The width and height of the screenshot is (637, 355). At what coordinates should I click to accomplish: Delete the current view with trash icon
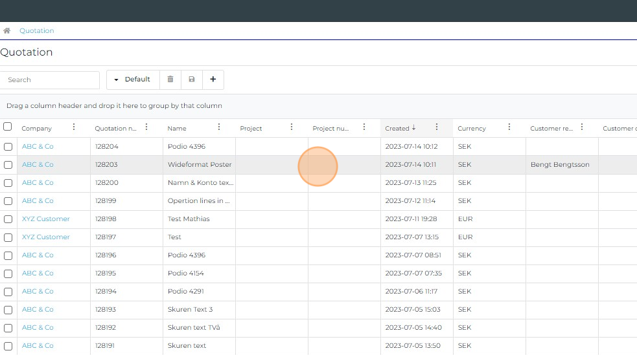(170, 80)
